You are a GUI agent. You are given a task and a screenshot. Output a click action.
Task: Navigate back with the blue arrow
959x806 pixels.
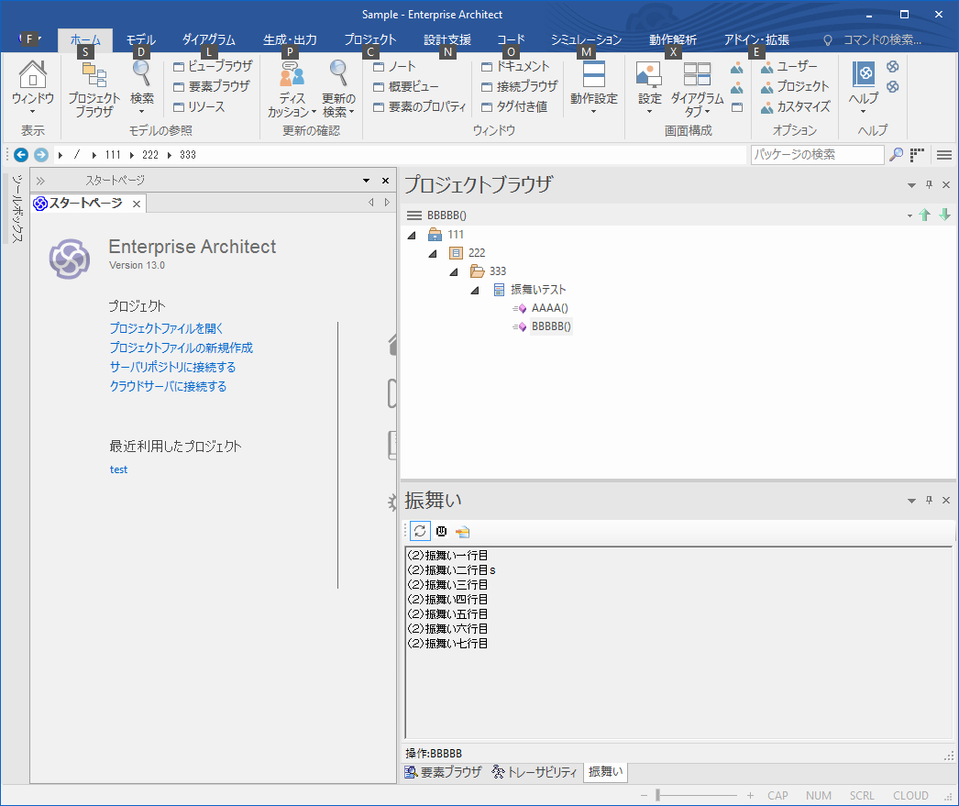tap(21, 155)
